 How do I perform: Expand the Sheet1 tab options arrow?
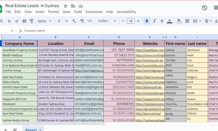(41, 129)
